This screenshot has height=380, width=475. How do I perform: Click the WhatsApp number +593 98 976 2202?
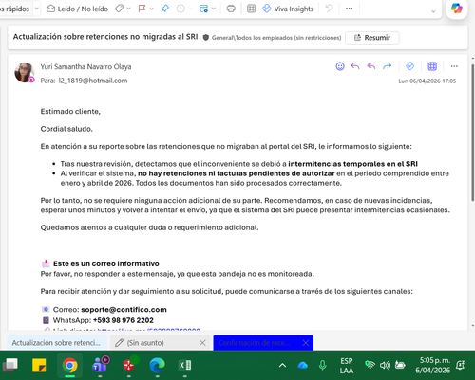(x=123, y=320)
